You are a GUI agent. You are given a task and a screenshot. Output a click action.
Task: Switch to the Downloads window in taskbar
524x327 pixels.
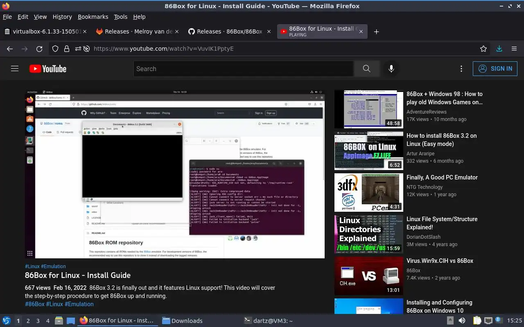pyautogui.click(x=183, y=321)
